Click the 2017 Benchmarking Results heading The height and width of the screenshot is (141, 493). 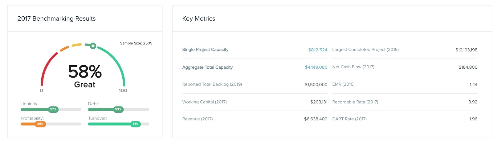[x=56, y=18]
